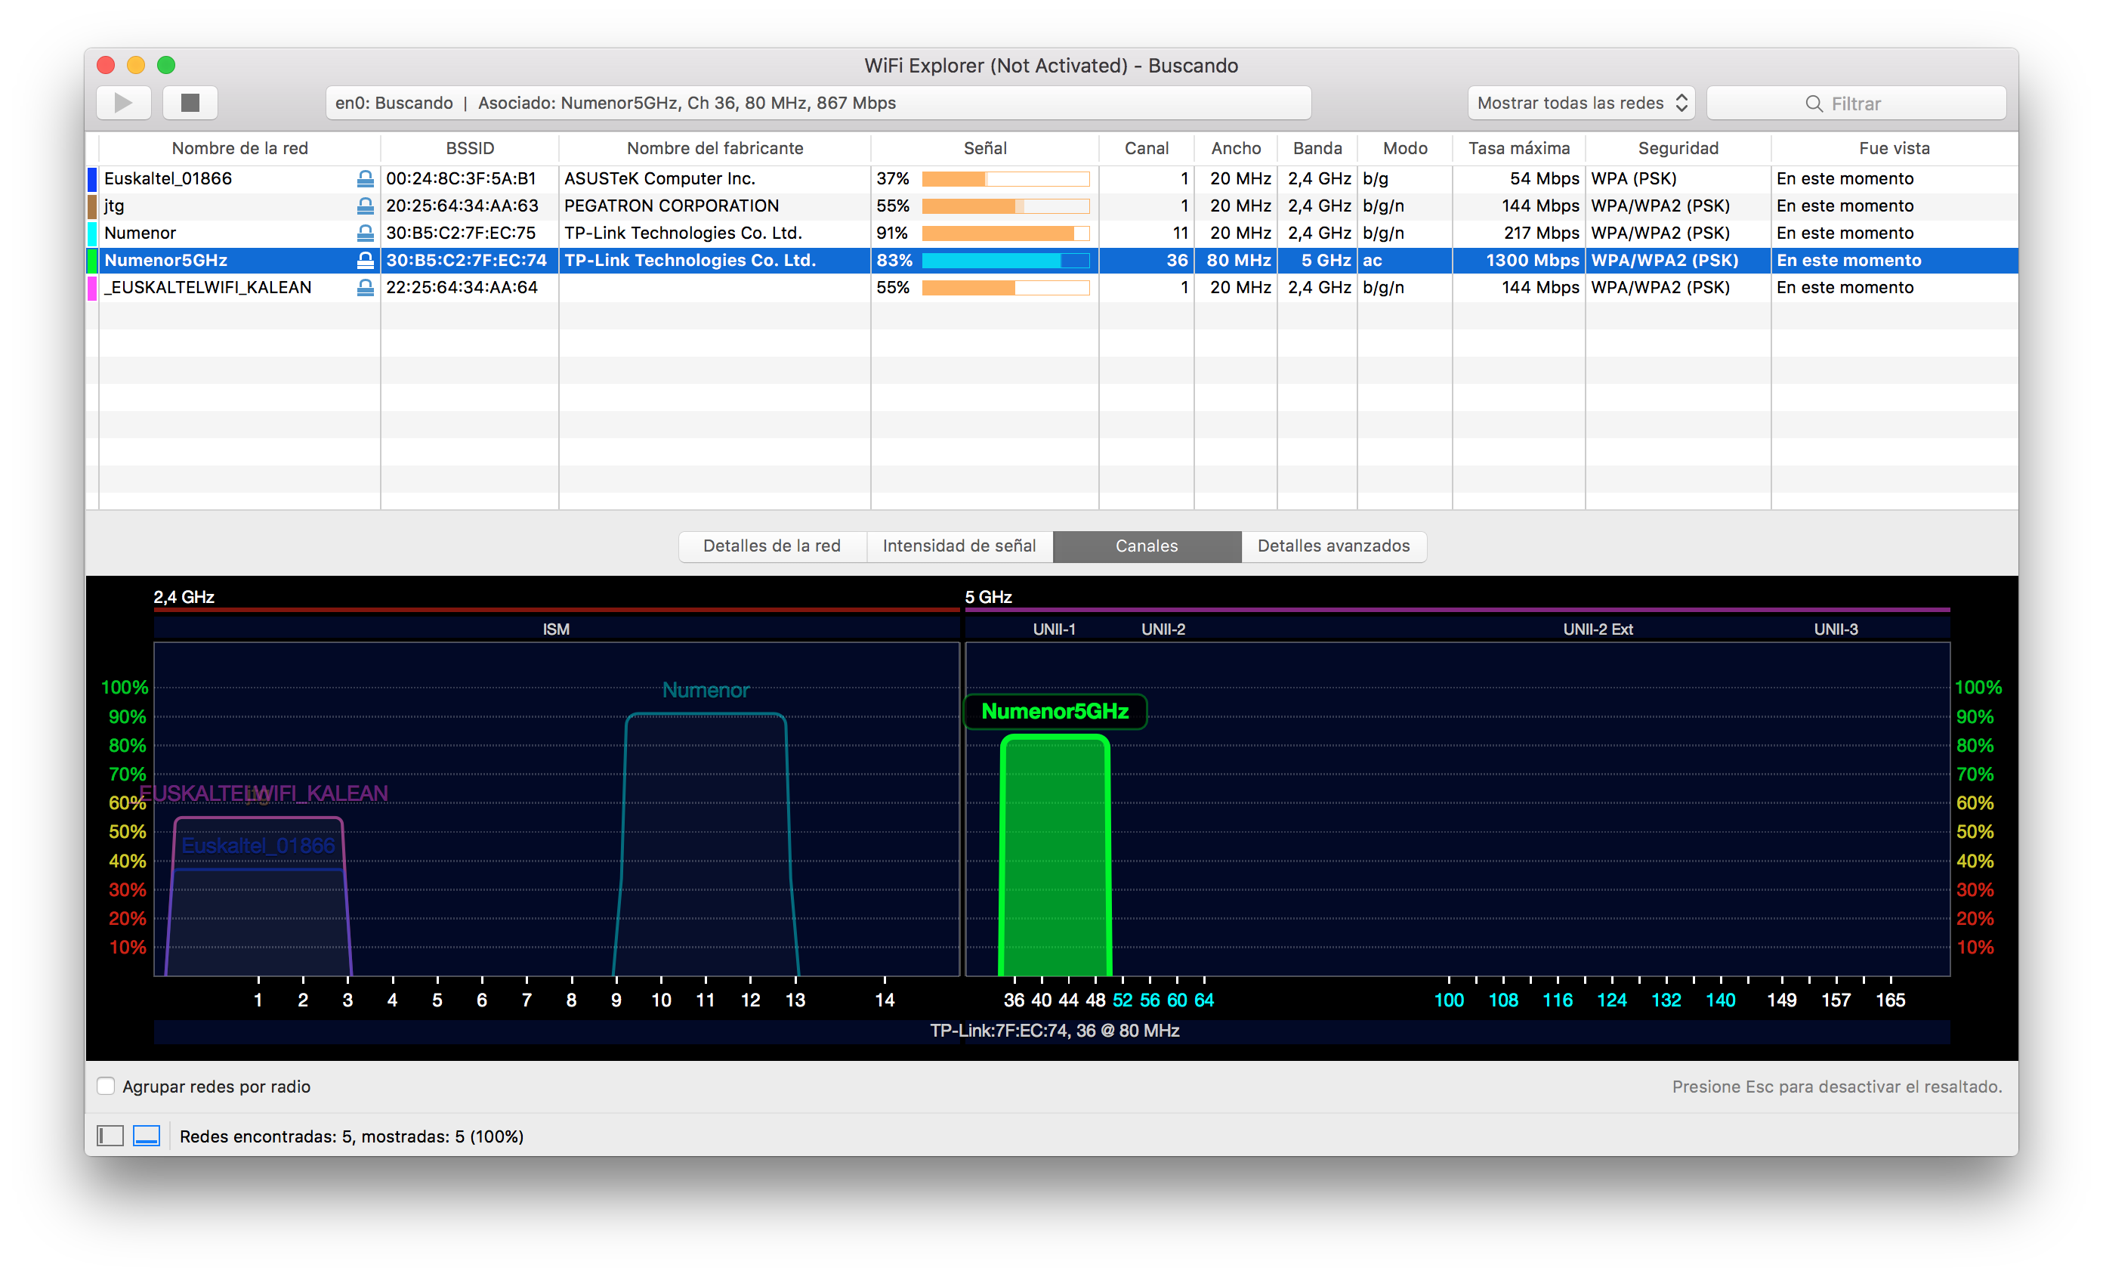Click the blue color swatch of Euskaltel_01866
Screen dimensions: 2103x1277
pyautogui.click(x=92, y=178)
